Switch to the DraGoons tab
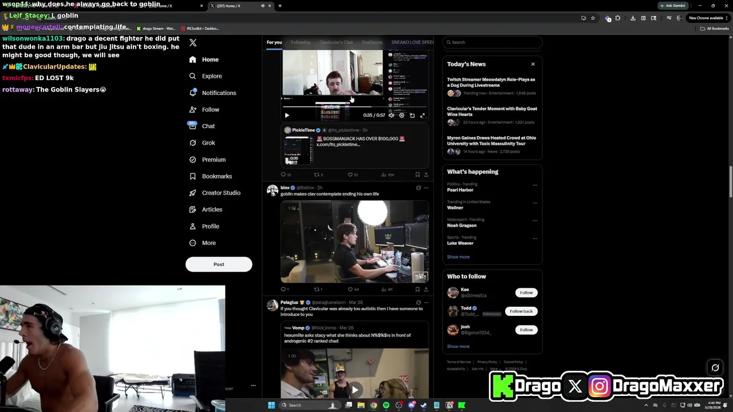 372,42
